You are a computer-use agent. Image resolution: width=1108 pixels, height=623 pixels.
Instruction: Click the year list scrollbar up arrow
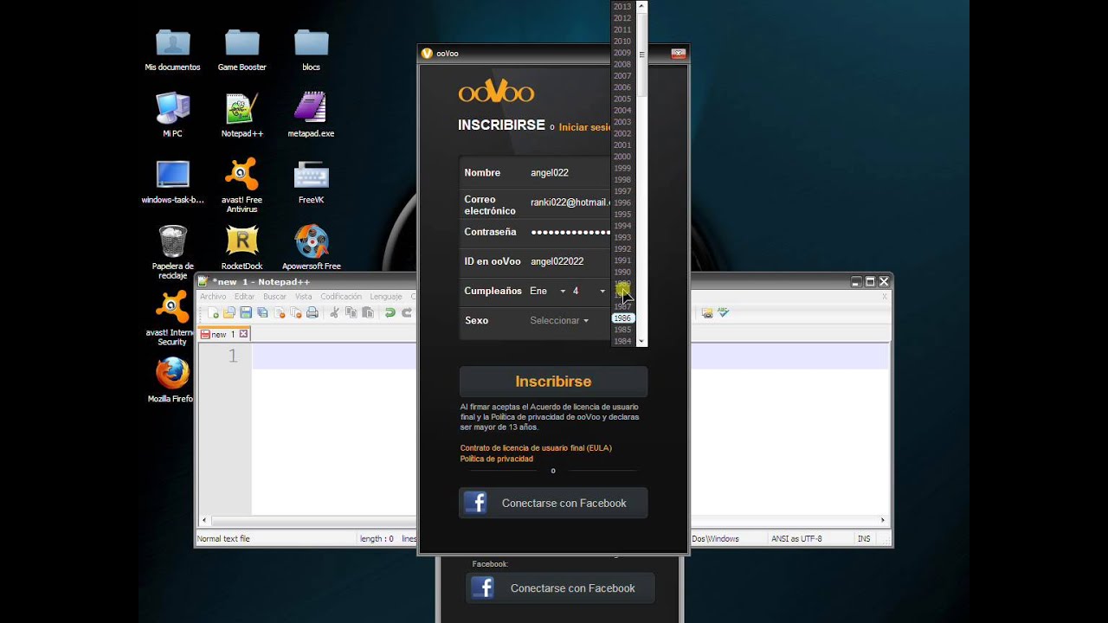641,5
